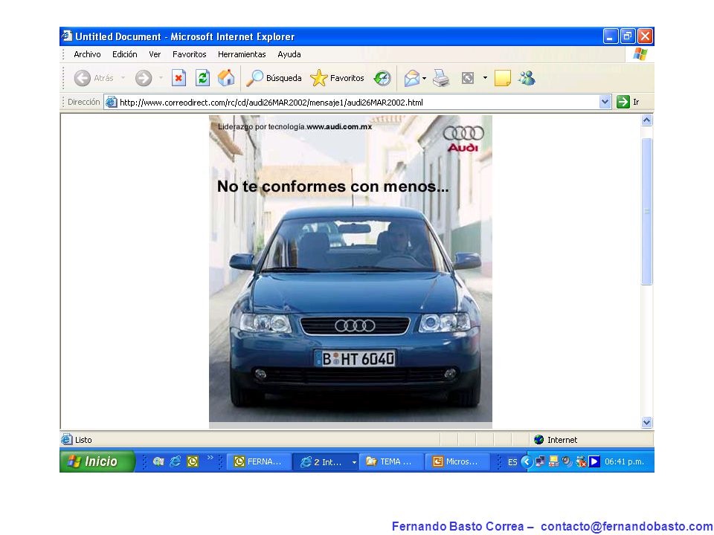Screen dimensions: 714x535
Task: Open the Búsqueda search toolbar button
Action: 274,78
